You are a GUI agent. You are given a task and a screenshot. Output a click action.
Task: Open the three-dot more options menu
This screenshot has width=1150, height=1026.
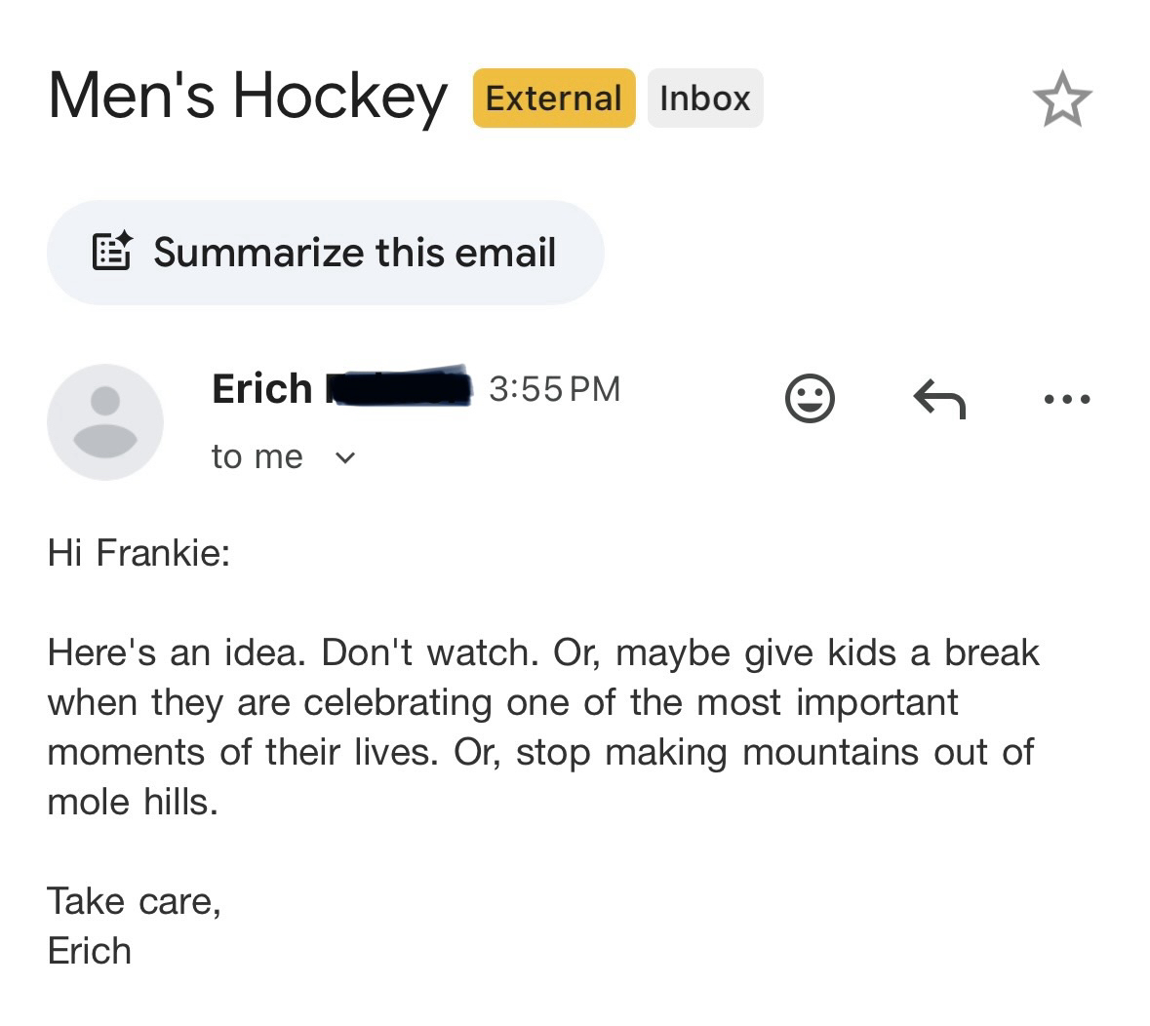(x=1066, y=398)
